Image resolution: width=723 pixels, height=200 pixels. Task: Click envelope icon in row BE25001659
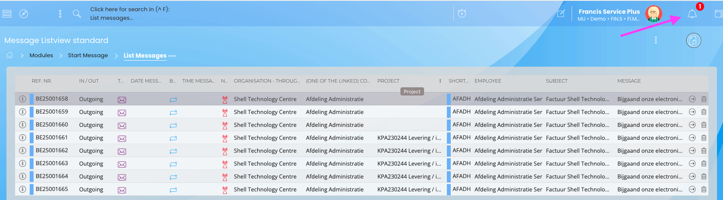tap(122, 113)
